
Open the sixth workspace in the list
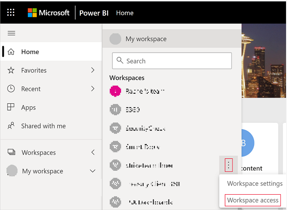[x=161, y=184]
